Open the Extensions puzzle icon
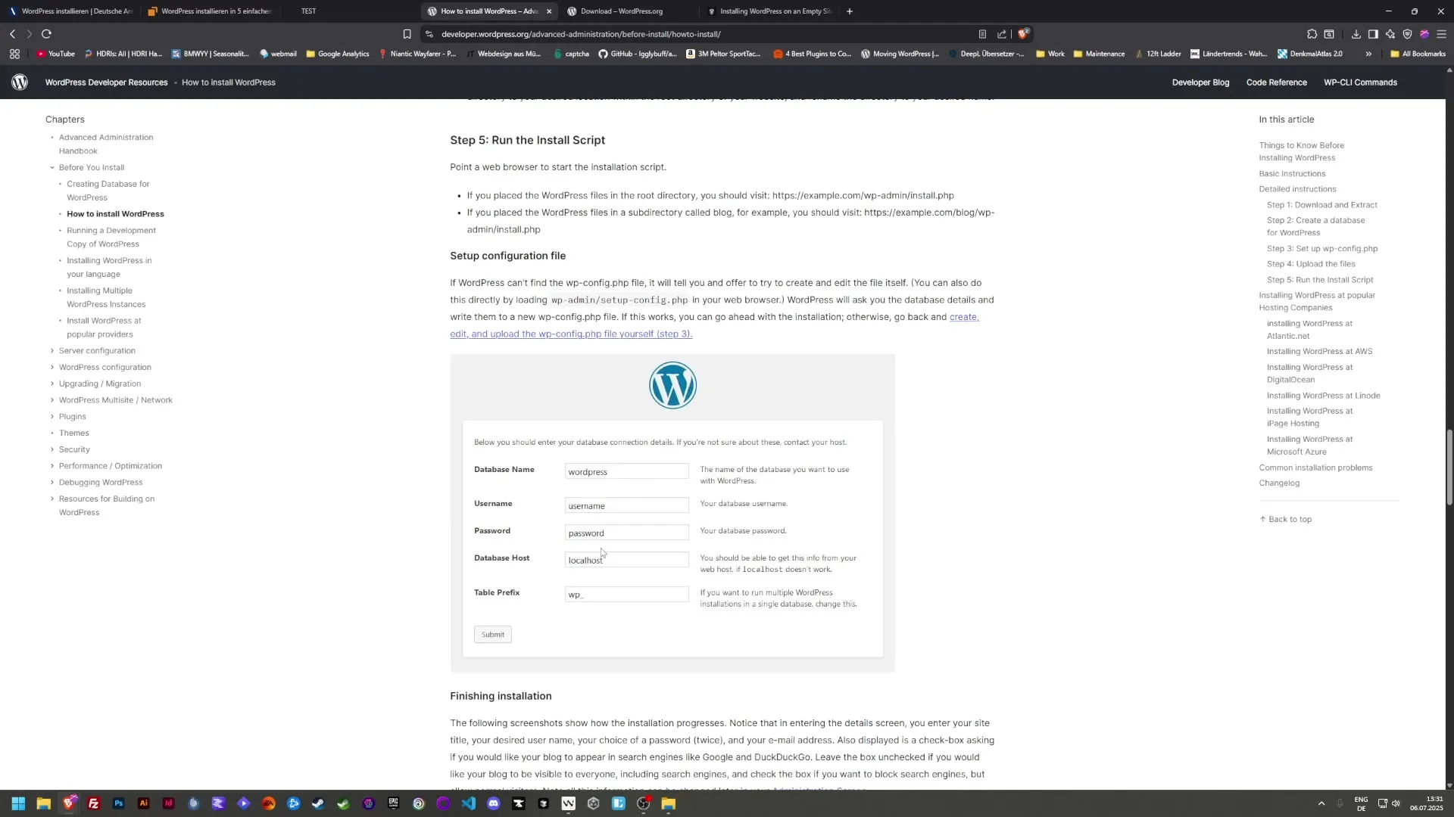Viewport: 1454px width, 817px height. [1311, 34]
